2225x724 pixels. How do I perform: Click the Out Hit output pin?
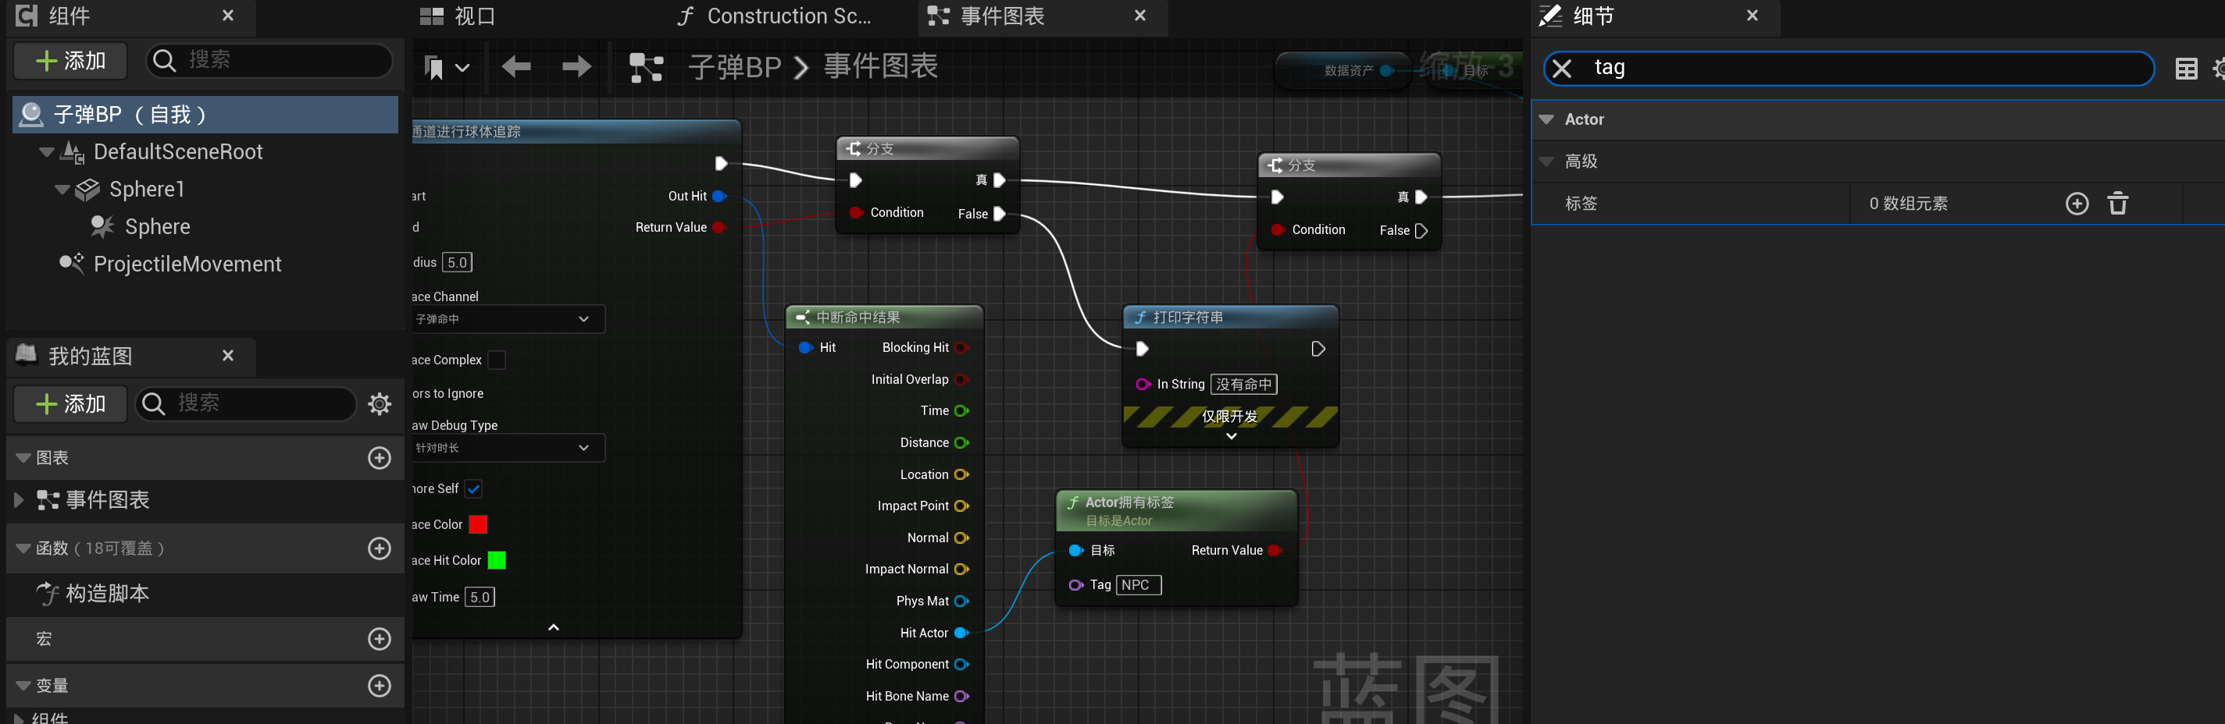(718, 196)
